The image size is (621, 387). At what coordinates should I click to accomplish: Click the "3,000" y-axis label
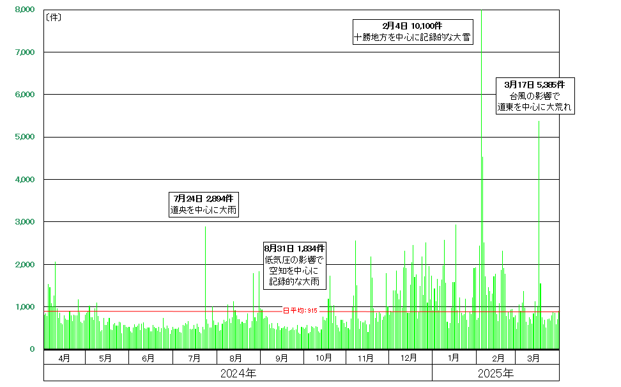coord(24,222)
